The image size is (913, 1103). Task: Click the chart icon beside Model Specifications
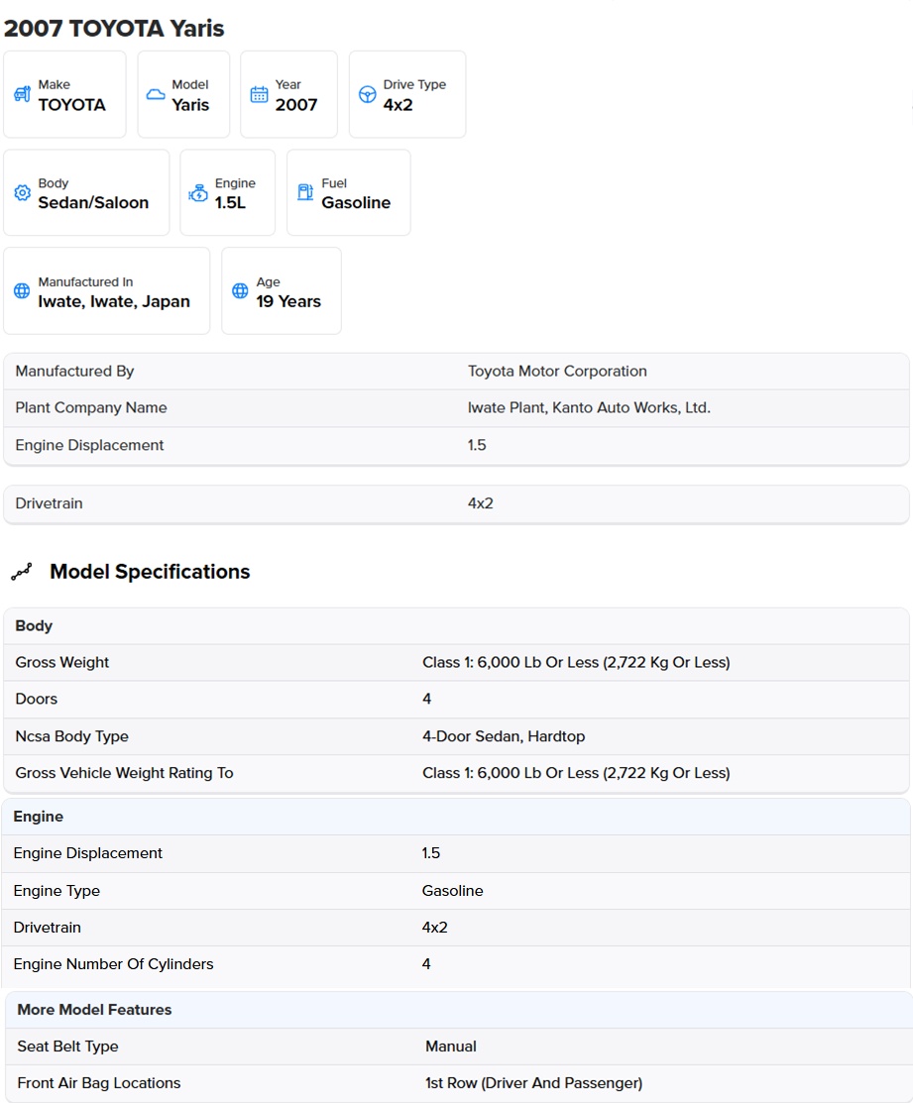click(22, 572)
